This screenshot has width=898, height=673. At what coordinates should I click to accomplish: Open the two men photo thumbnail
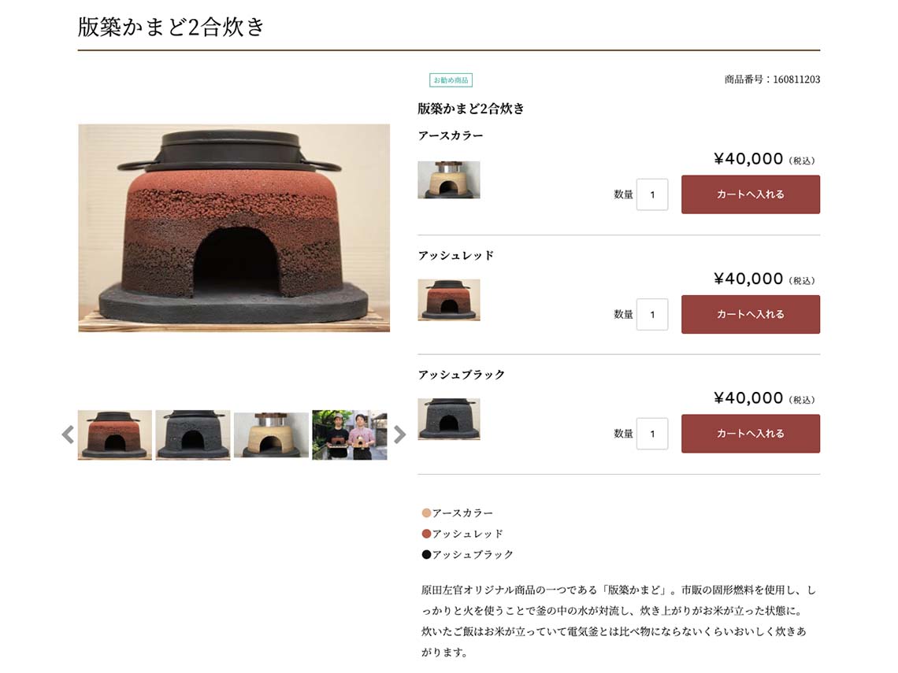[x=349, y=435]
